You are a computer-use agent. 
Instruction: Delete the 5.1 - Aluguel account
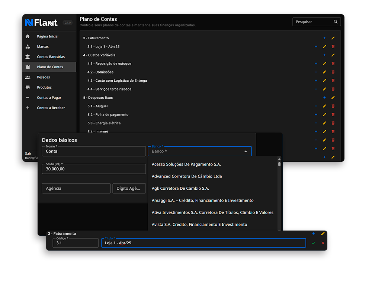(x=333, y=106)
